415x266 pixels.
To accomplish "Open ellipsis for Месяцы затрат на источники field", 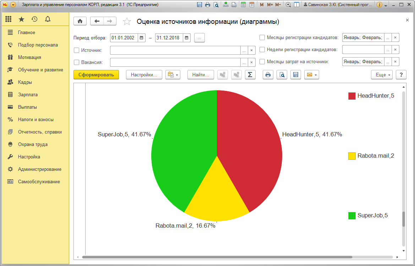I will coord(388,62).
